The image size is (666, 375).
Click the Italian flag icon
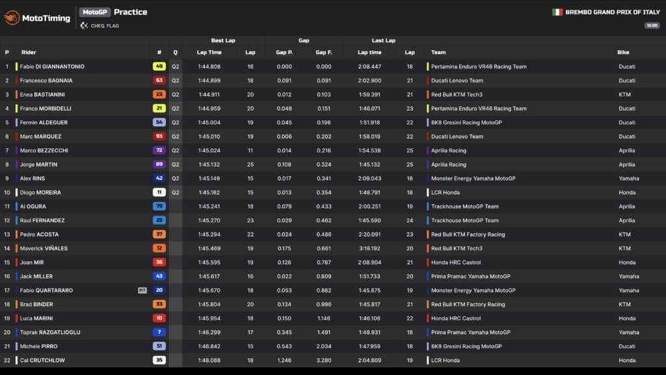point(557,12)
